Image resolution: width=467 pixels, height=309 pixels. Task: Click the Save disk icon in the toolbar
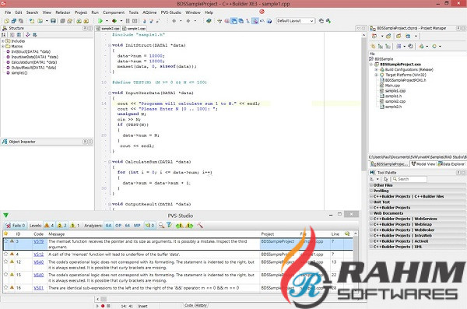[x=53, y=21]
